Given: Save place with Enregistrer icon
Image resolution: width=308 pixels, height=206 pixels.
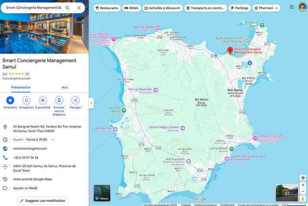Looking at the screenshot, I should 26,100.
